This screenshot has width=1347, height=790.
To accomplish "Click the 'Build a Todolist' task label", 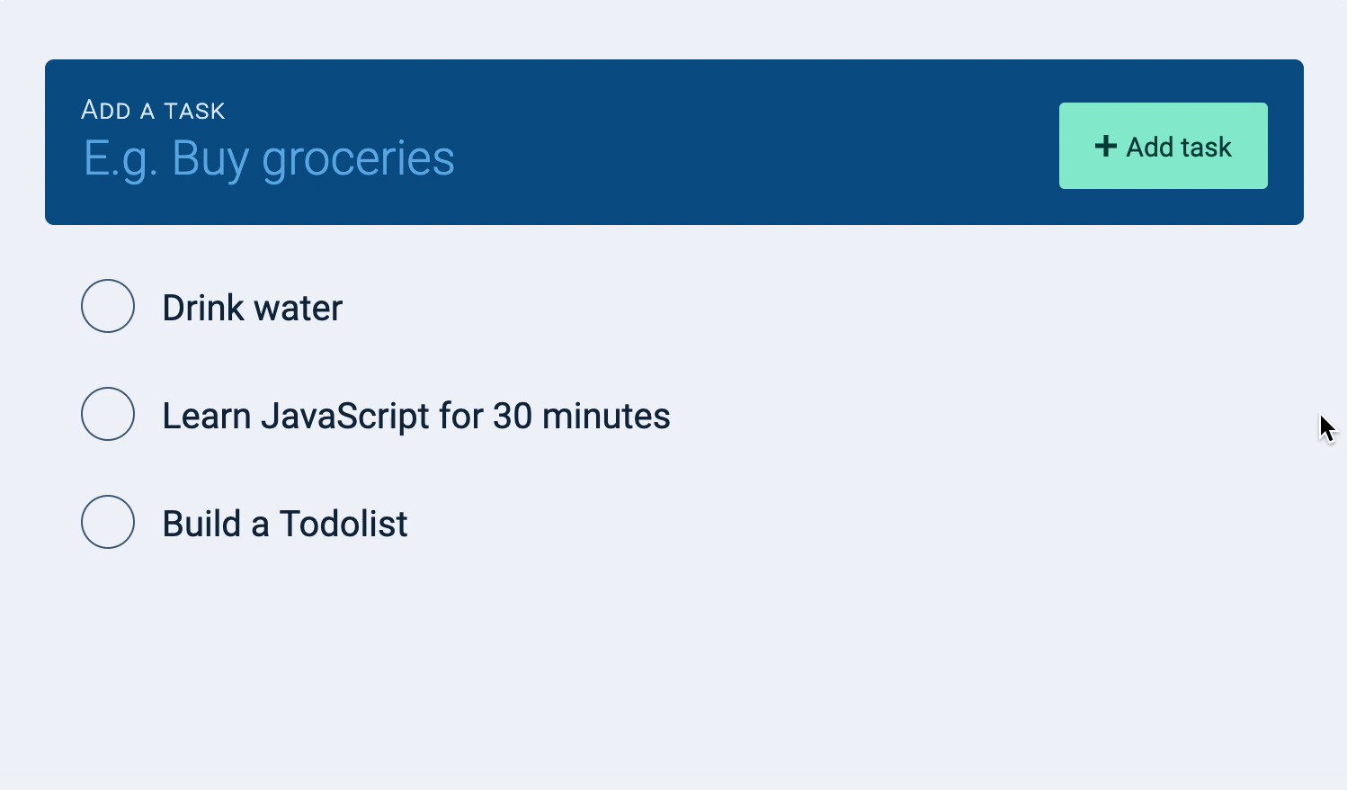I will [284, 524].
